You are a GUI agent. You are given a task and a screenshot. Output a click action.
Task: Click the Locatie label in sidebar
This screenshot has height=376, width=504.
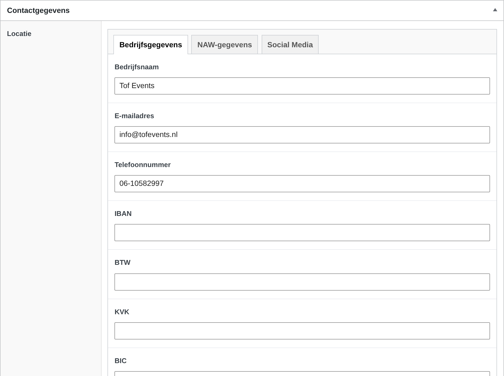[19, 34]
